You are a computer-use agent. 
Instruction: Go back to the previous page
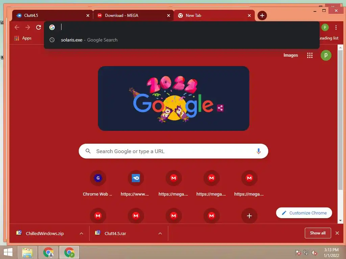point(17,27)
